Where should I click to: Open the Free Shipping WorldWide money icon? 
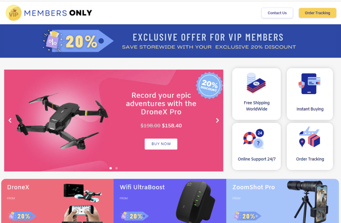point(256,83)
